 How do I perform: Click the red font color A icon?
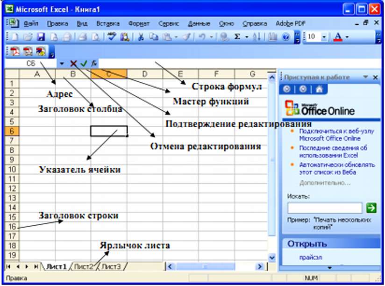tap(338, 37)
